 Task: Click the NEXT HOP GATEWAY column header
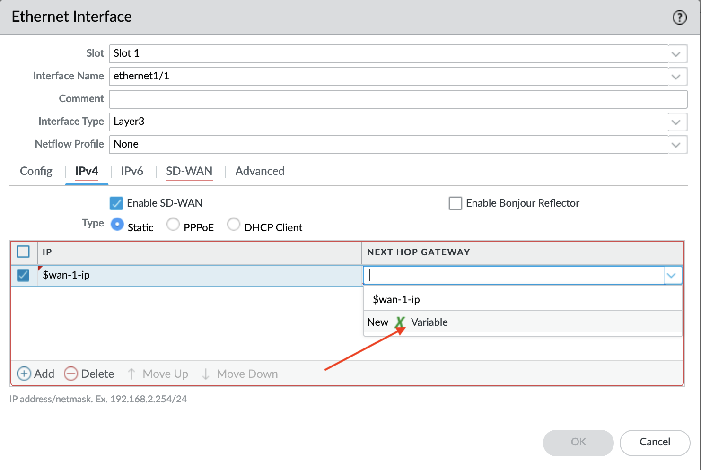[522, 252]
